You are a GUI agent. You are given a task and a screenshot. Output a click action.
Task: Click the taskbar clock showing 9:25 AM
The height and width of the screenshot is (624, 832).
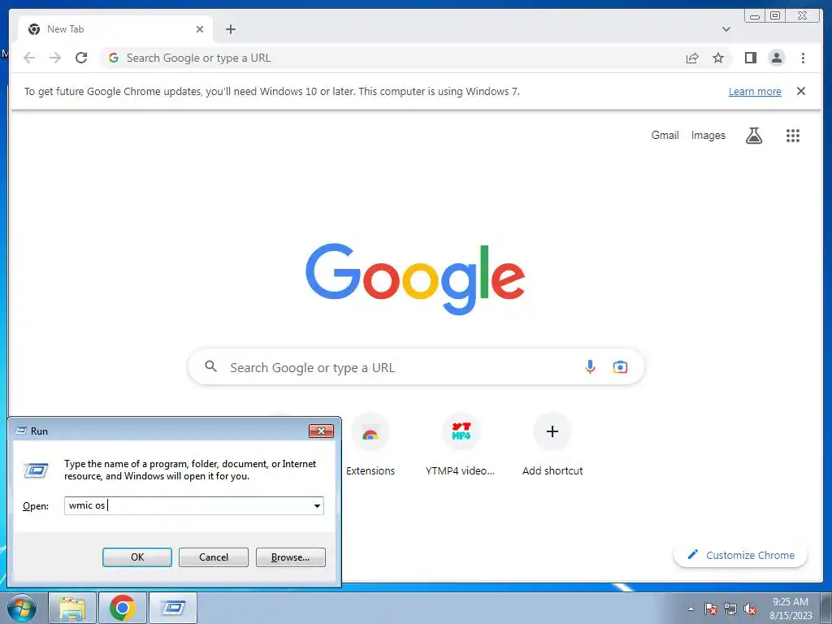pyautogui.click(x=791, y=609)
